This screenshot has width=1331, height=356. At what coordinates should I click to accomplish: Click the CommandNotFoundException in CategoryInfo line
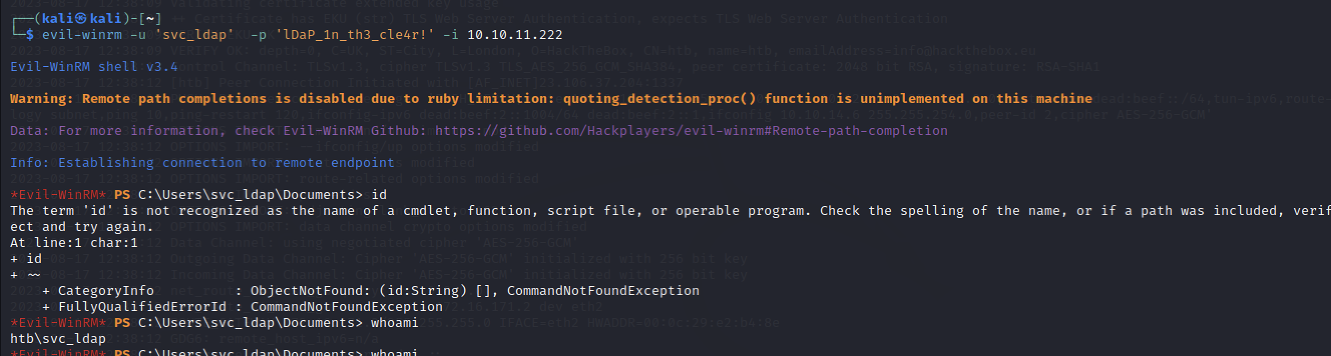point(603,290)
